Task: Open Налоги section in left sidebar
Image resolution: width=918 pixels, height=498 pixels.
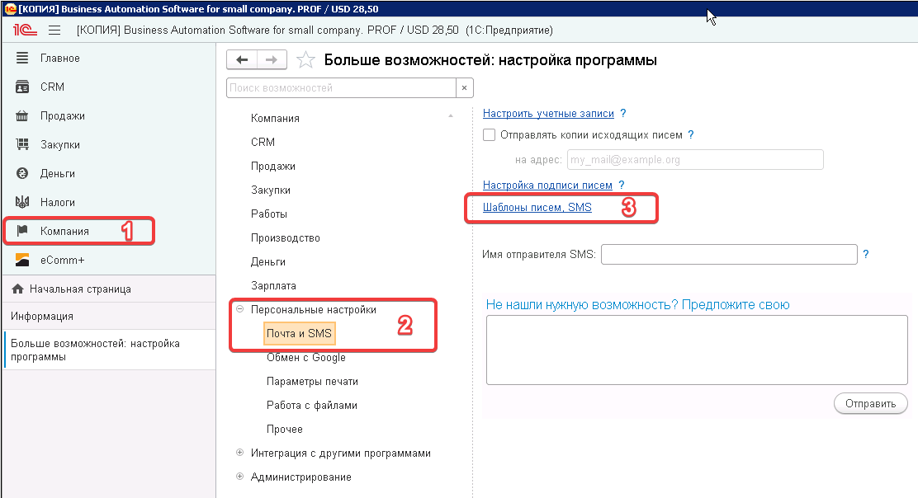Action: [x=57, y=202]
